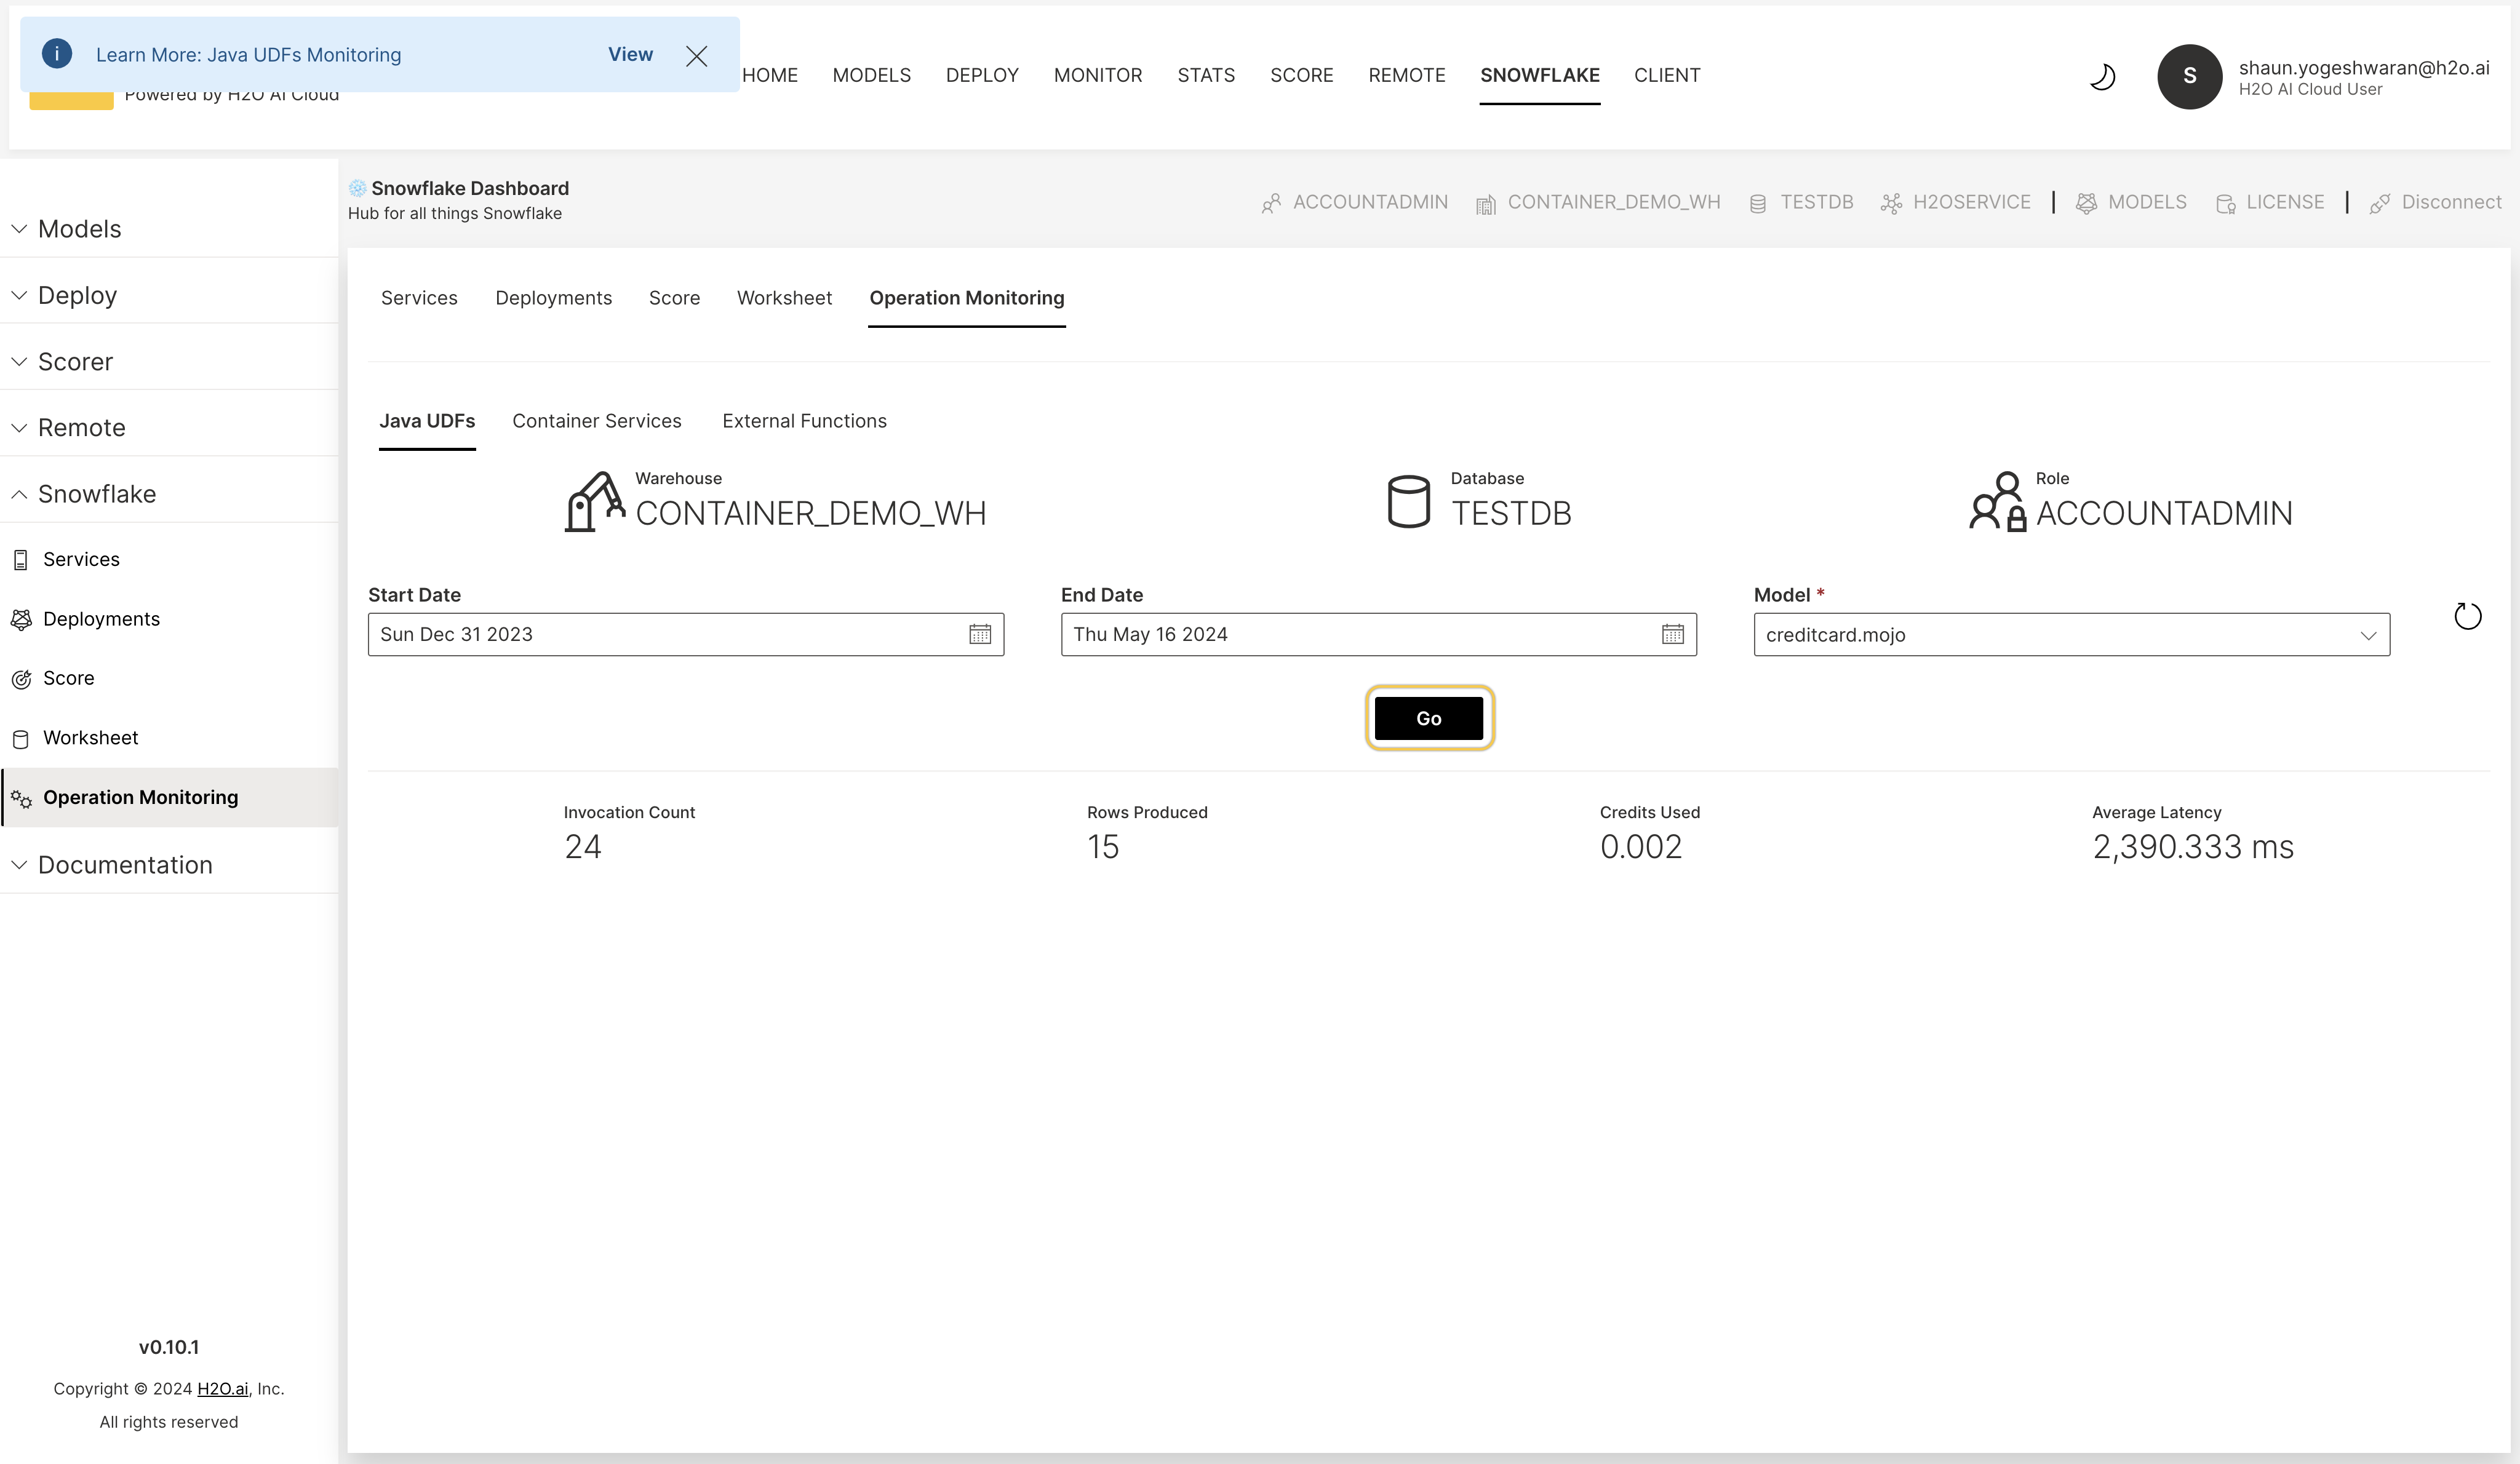The height and width of the screenshot is (1464, 2520).
Task: Open Start Date calendar picker icon
Action: [x=979, y=634]
